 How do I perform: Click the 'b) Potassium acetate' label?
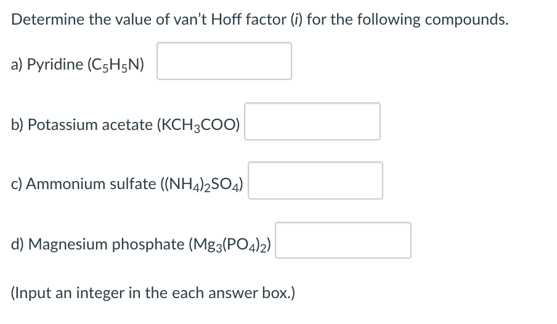click(82, 124)
